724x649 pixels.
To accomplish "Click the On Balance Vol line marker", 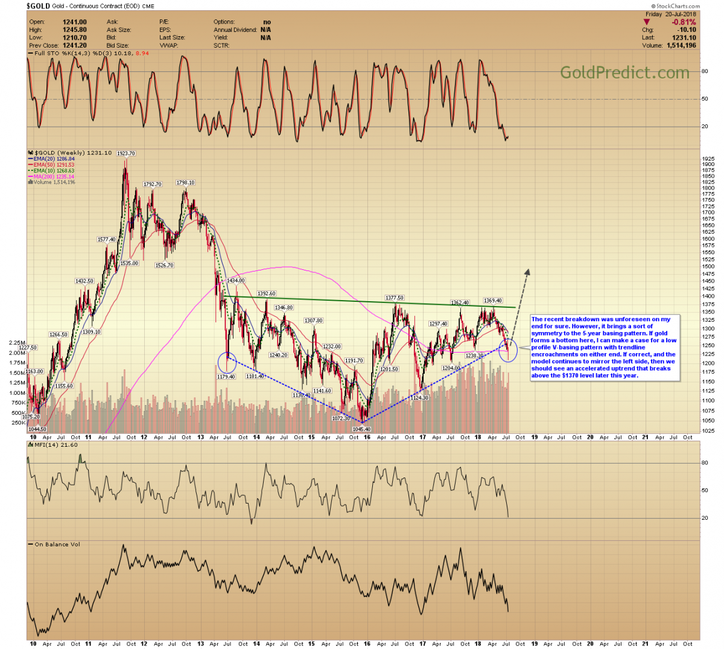I will [31, 544].
